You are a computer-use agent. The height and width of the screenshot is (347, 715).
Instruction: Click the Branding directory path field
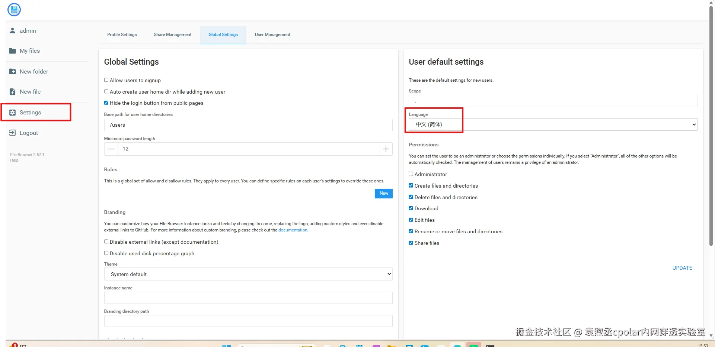click(248, 321)
